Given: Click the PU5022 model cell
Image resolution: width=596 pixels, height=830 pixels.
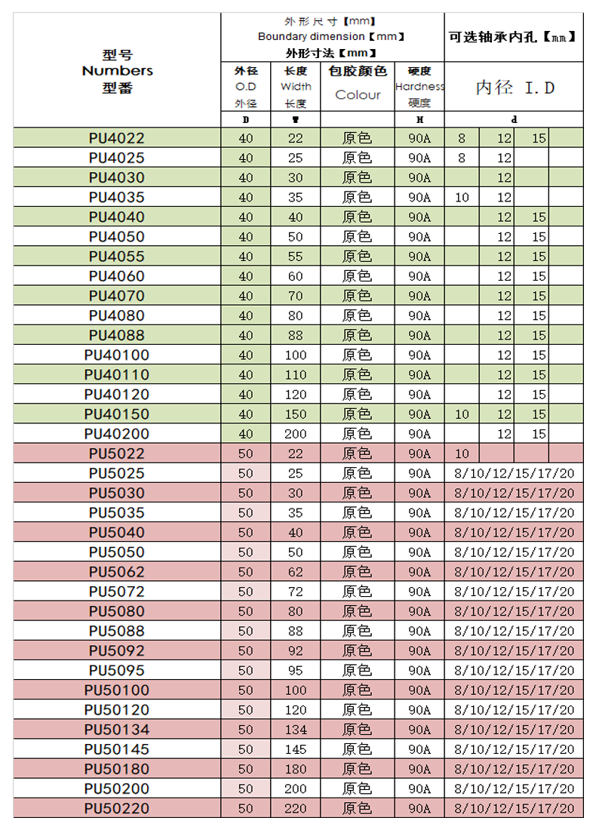Looking at the screenshot, I should (x=117, y=453).
